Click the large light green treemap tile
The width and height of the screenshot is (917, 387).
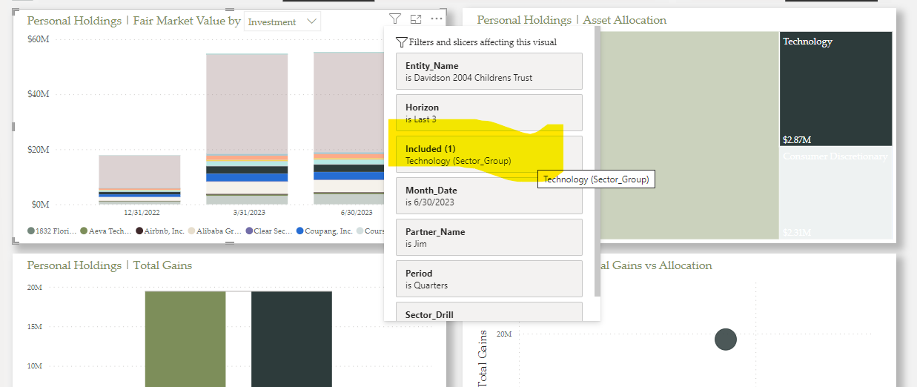click(689, 135)
